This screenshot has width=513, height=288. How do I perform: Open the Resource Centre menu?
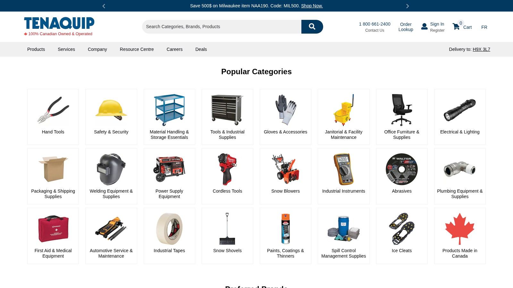pyautogui.click(x=137, y=49)
